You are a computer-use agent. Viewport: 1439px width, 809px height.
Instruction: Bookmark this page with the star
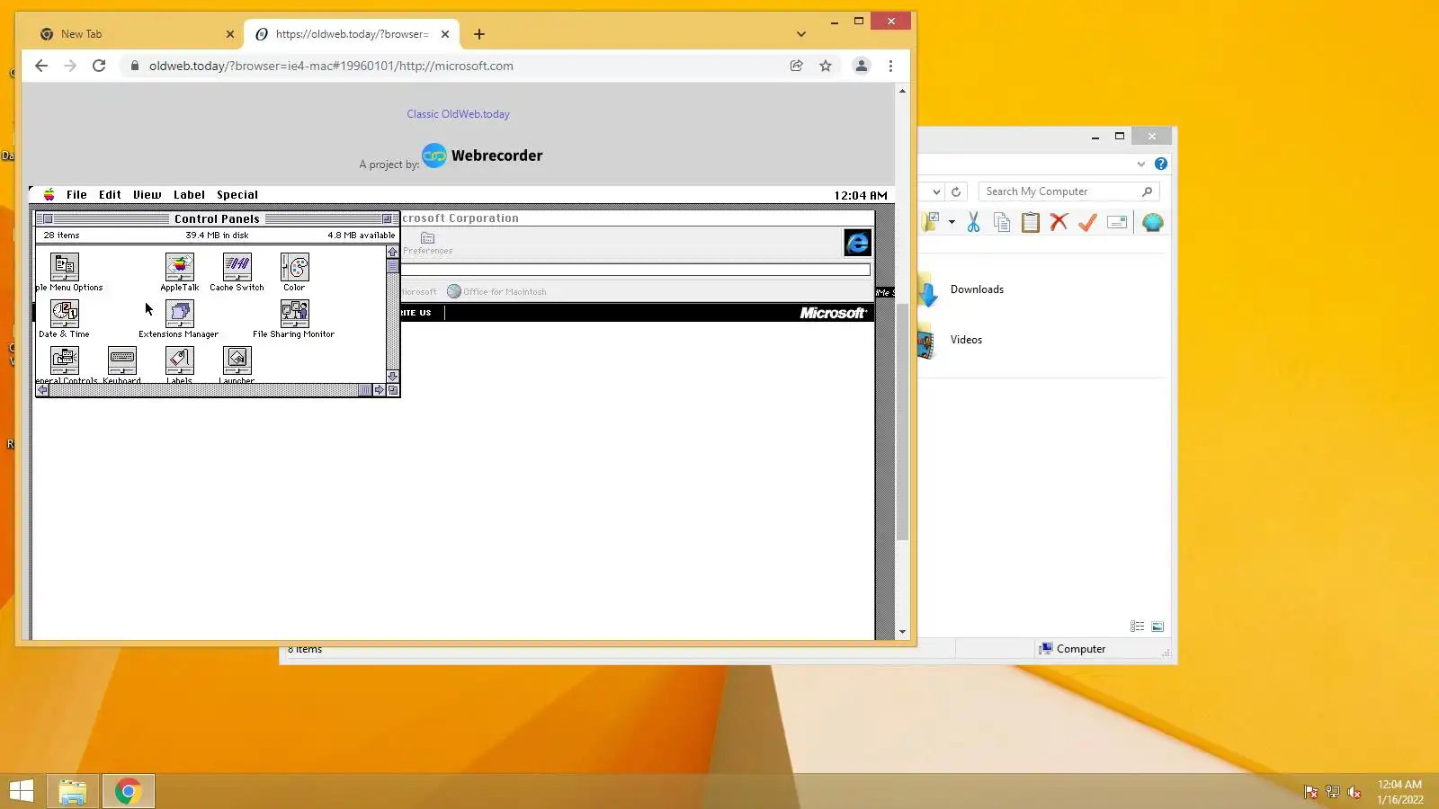(826, 66)
